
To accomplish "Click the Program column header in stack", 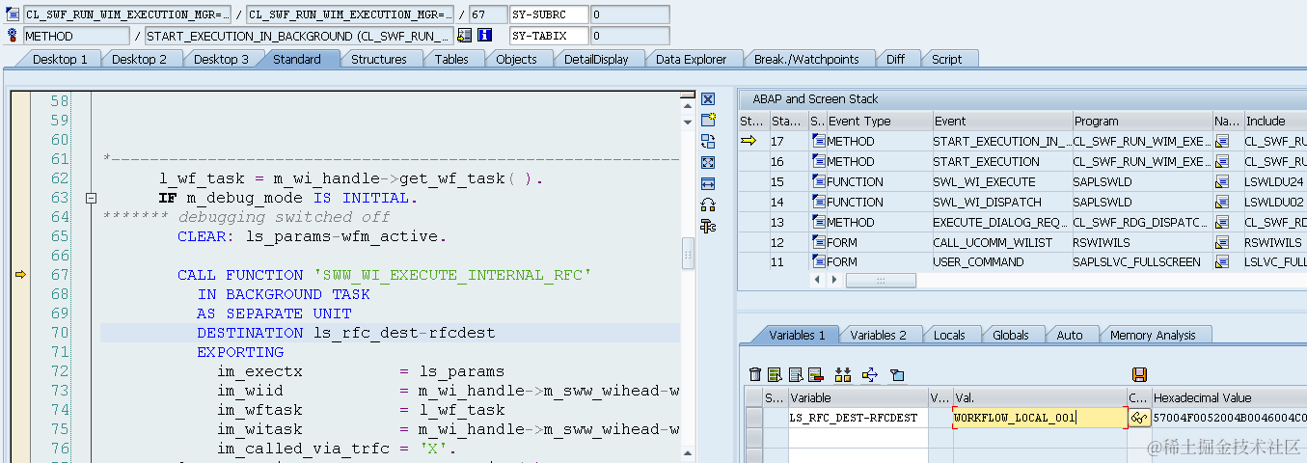I will point(1143,121).
